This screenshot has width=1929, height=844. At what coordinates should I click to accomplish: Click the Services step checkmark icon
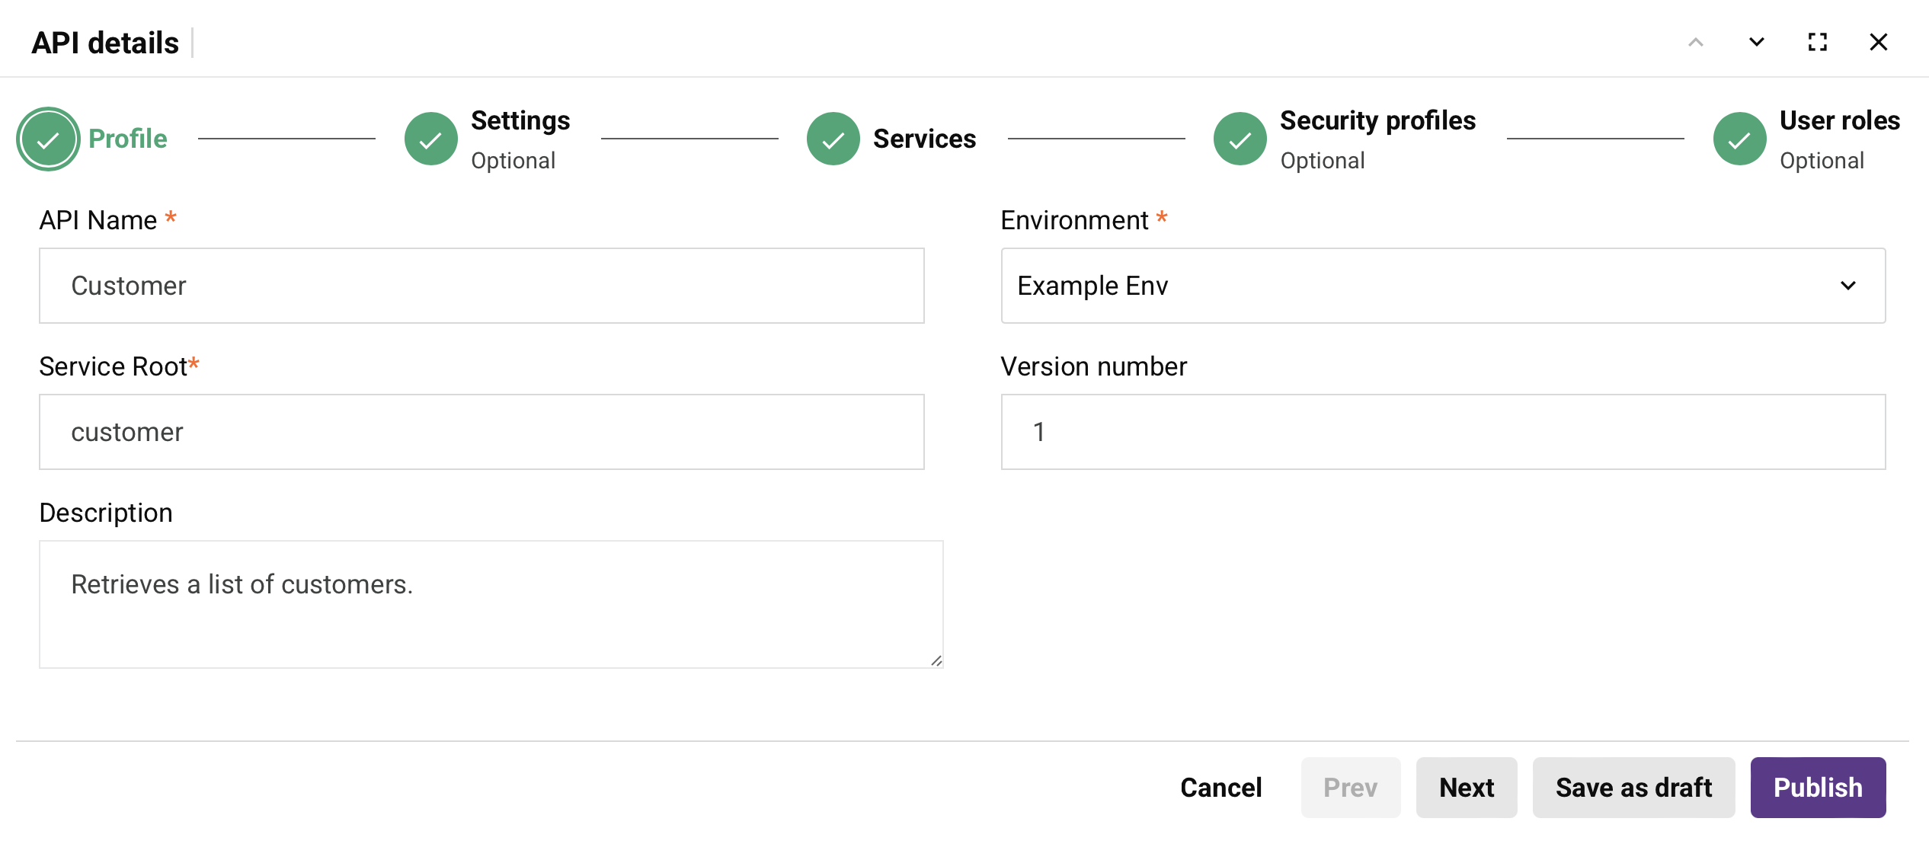coord(833,139)
